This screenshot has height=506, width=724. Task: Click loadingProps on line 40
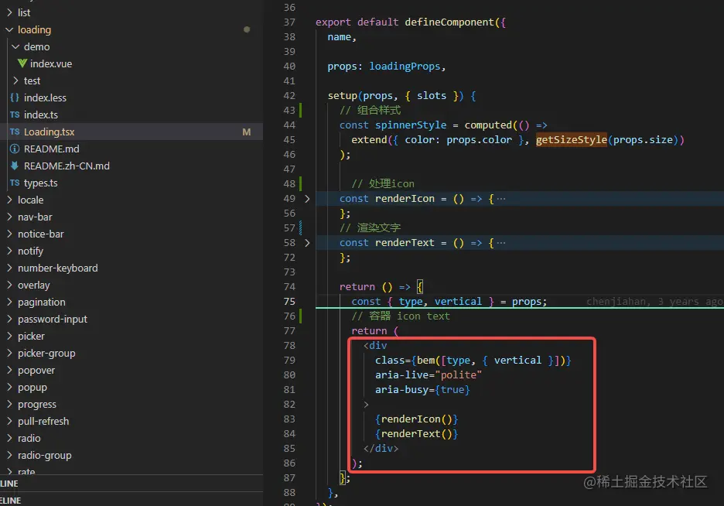coord(405,67)
